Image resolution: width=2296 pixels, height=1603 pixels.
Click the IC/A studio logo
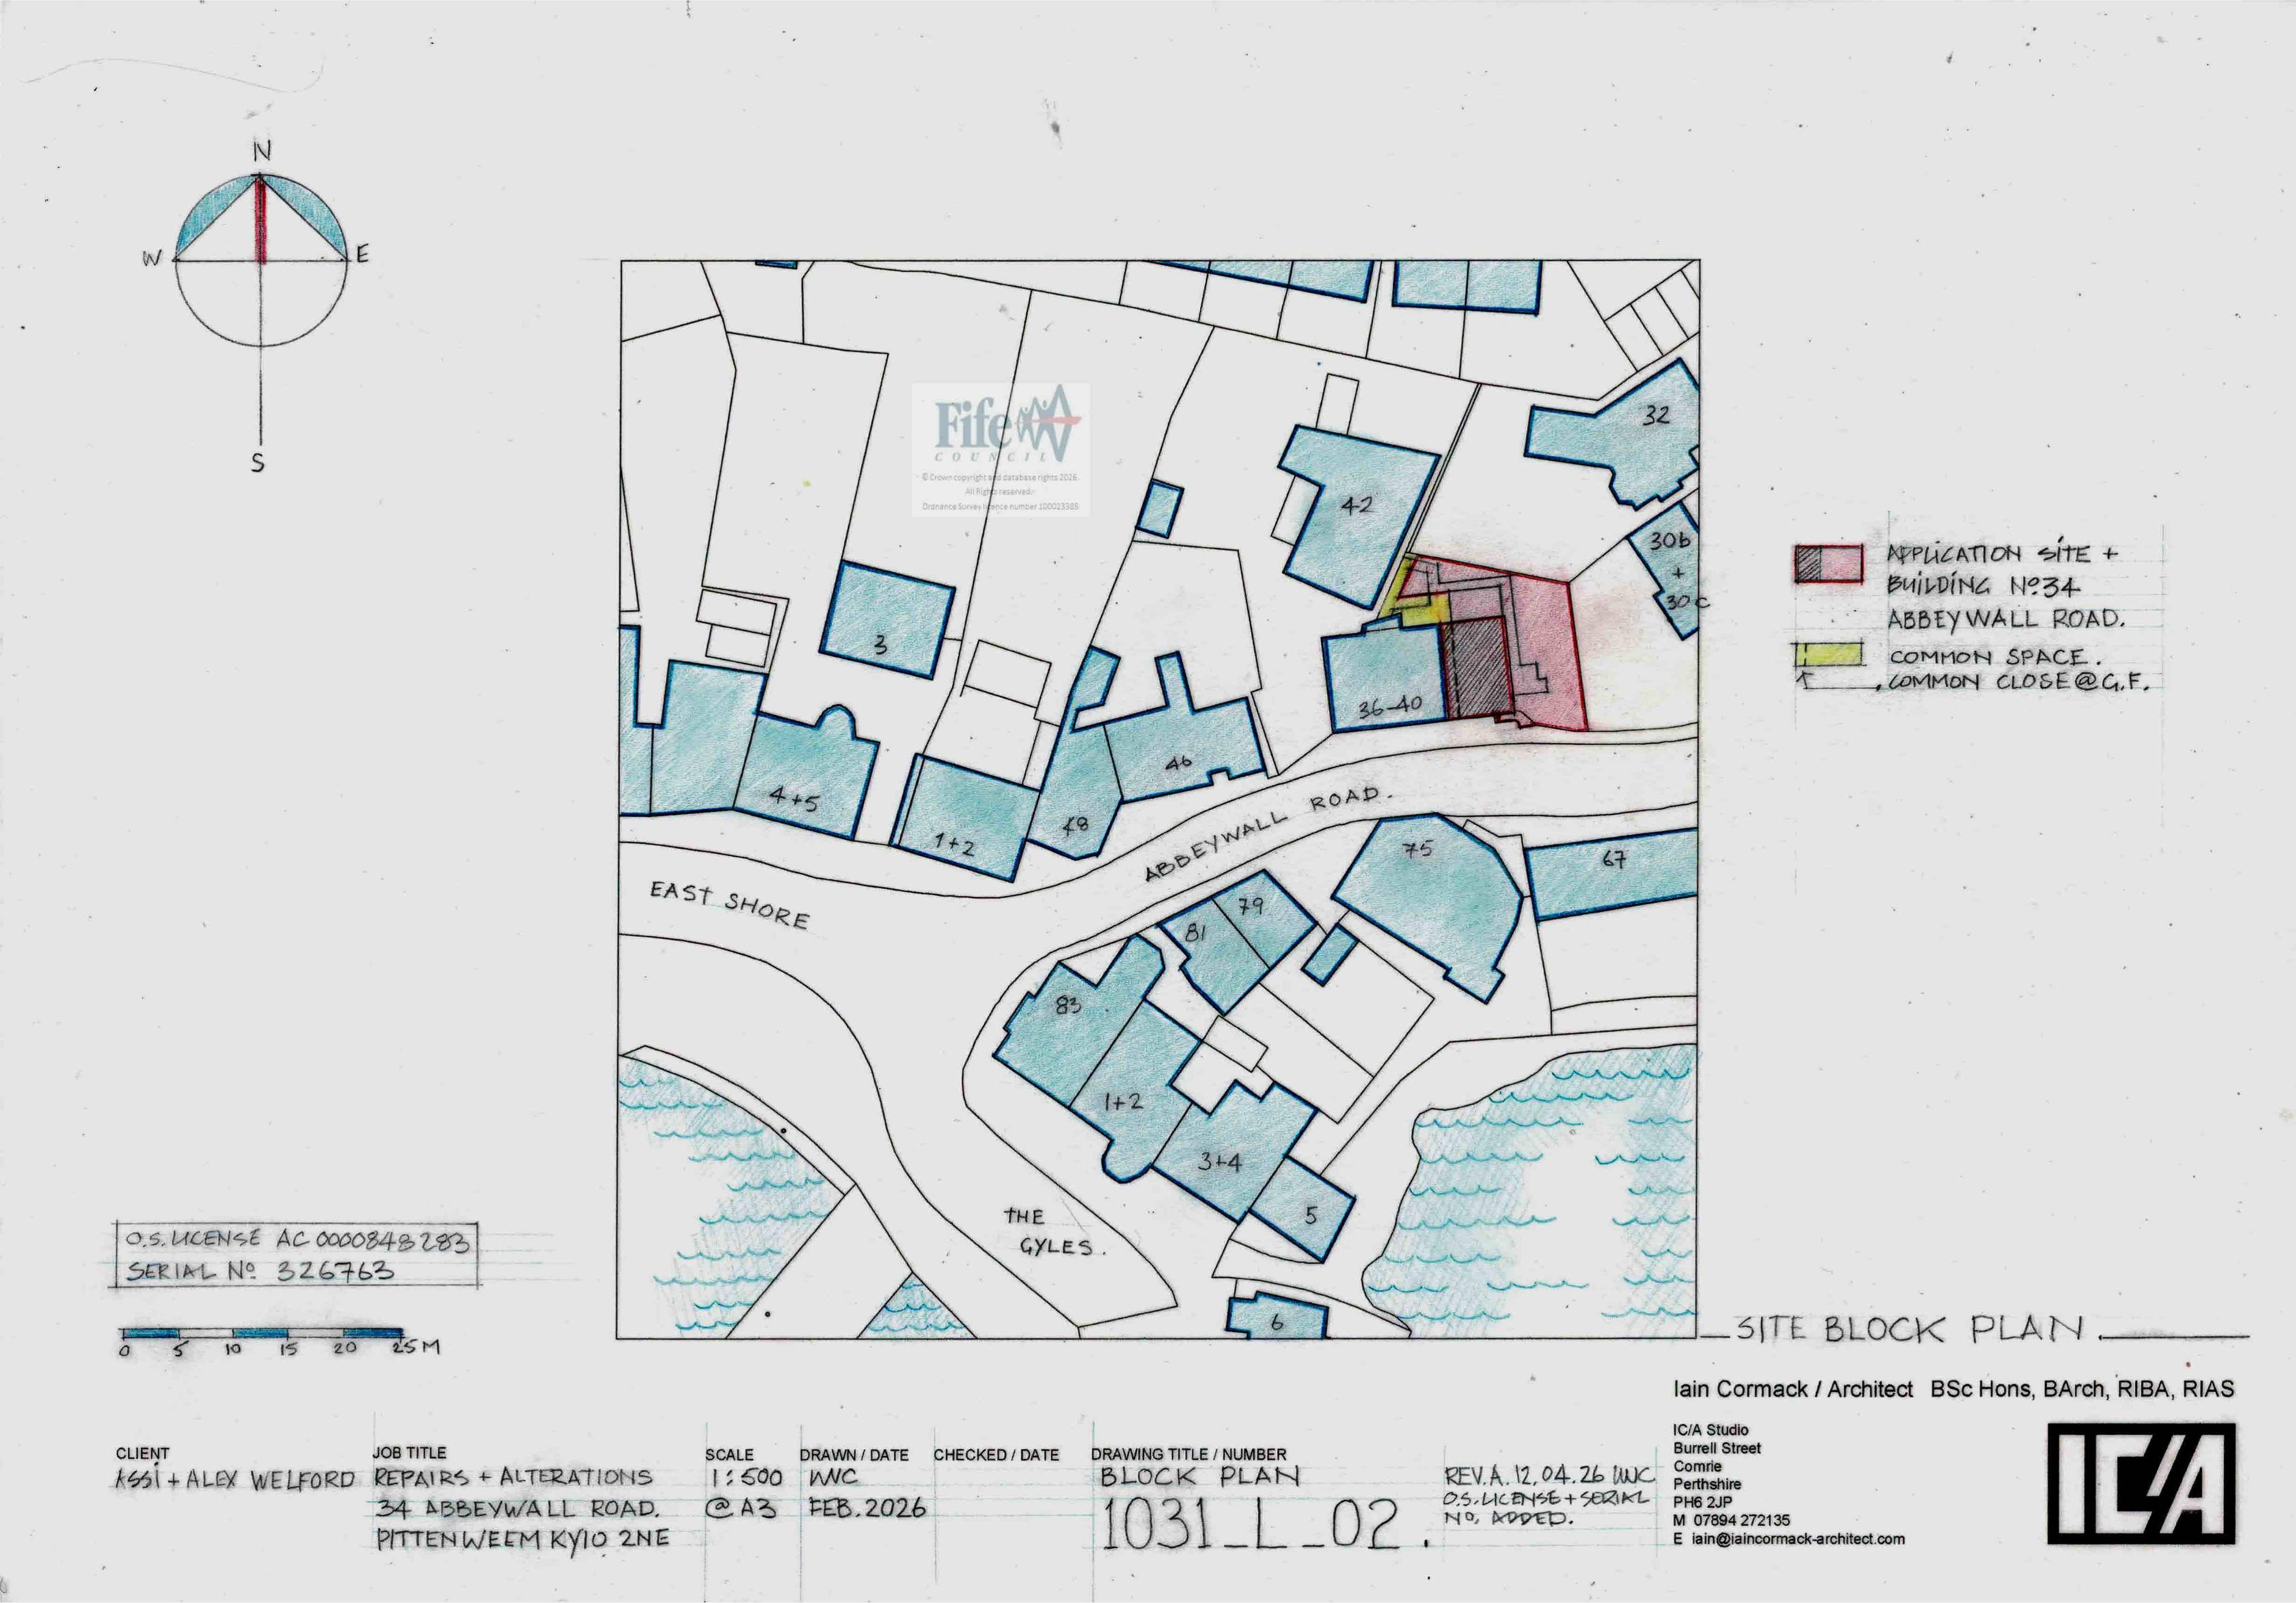point(2142,1483)
